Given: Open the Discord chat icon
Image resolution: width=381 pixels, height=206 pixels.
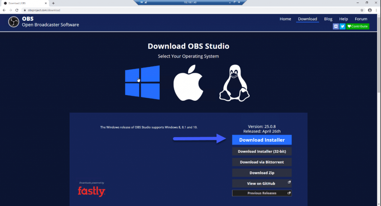Looking at the screenshot, I should 336,26.
